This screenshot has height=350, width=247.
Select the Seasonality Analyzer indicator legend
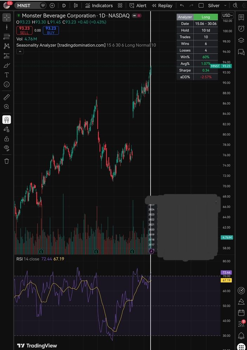pyautogui.click(x=86, y=45)
